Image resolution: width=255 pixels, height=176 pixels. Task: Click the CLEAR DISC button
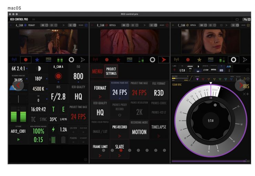(x=177, y=84)
